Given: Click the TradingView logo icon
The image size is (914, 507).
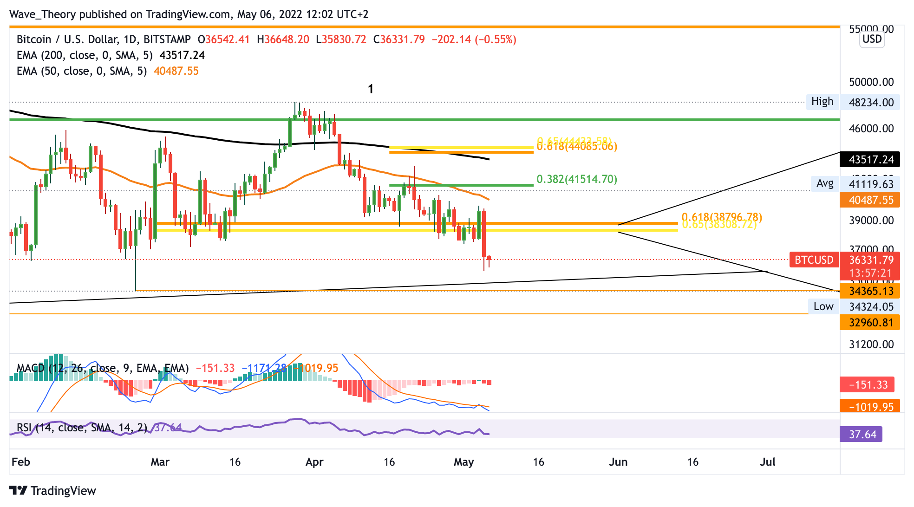Looking at the screenshot, I should coord(19,490).
